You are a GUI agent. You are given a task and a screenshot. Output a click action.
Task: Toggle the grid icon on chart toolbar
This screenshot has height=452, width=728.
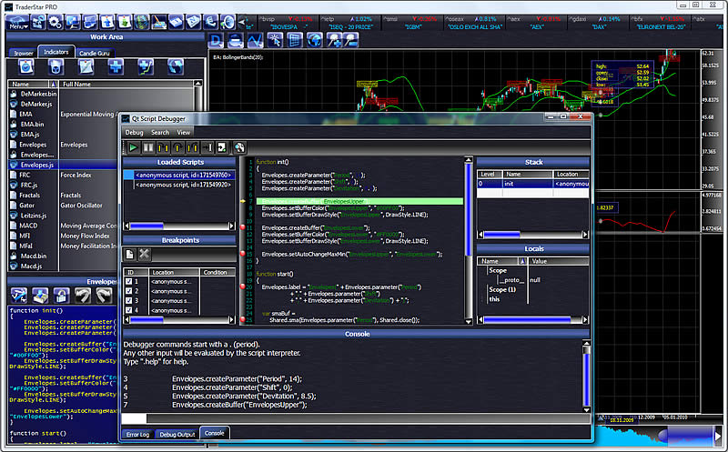294,40
